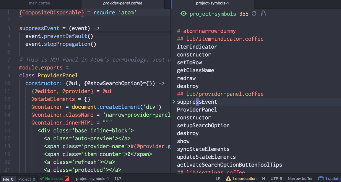341x182 pixels.
Task: Click the lib/item-indicator.coffee header
Action: click(x=220, y=39)
